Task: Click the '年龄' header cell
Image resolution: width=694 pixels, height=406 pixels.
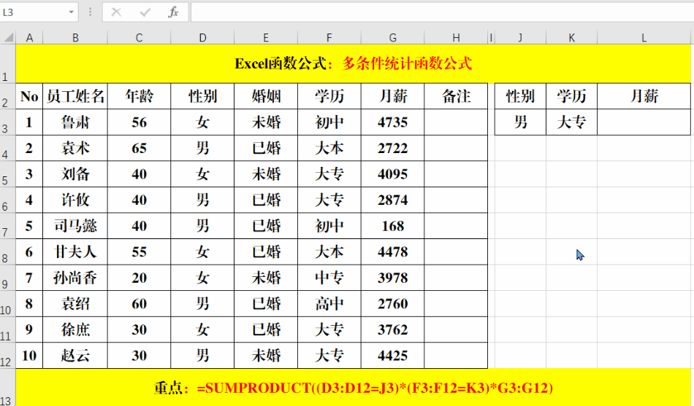Action: click(139, 96)
